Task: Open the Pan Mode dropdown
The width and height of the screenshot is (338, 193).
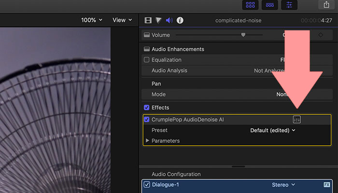Action: pos(282,95)
